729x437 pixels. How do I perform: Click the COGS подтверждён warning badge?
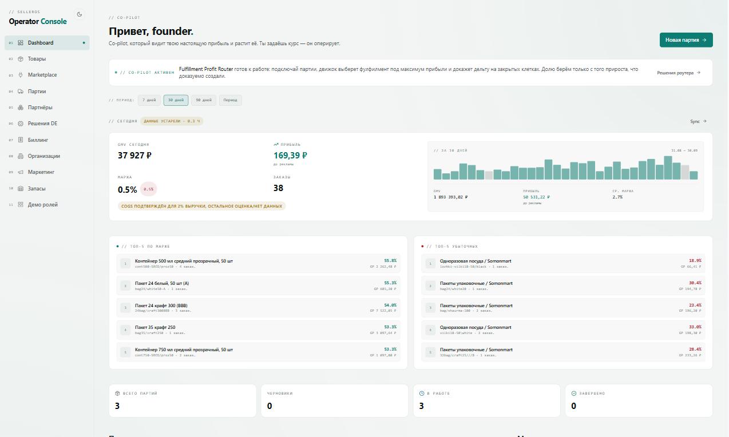[201, 206]
